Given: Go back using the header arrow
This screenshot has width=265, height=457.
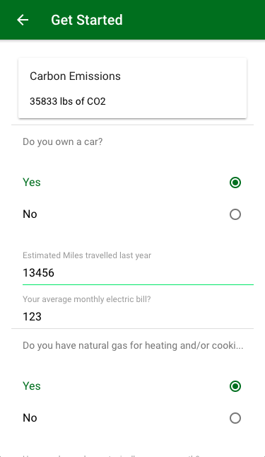Looking at the screenshot, I should (x=23, y=20).
